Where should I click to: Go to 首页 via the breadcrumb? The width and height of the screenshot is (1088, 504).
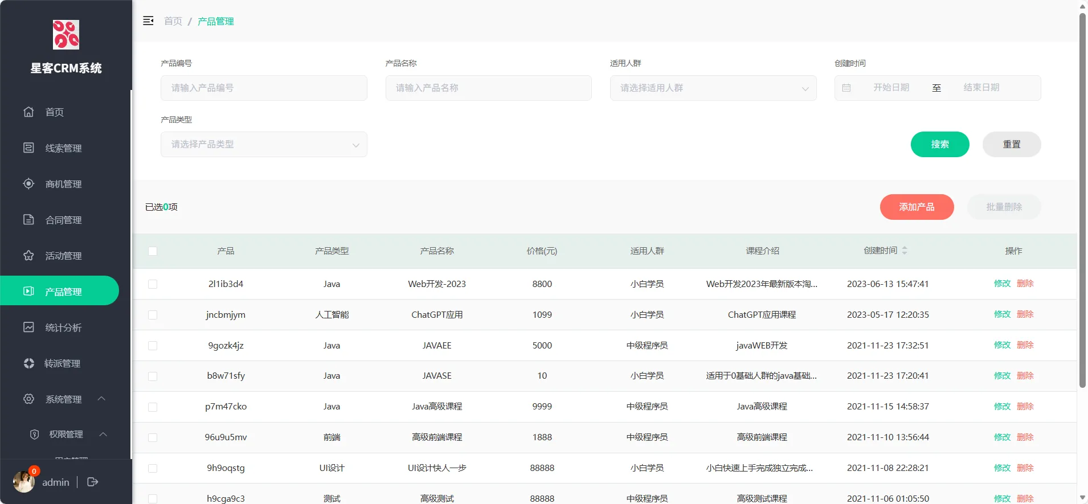173,21
